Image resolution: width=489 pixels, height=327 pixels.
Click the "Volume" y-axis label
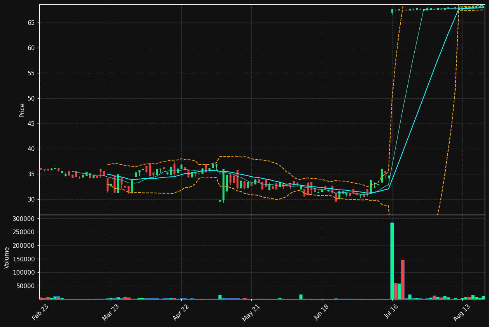coord(7,257)
